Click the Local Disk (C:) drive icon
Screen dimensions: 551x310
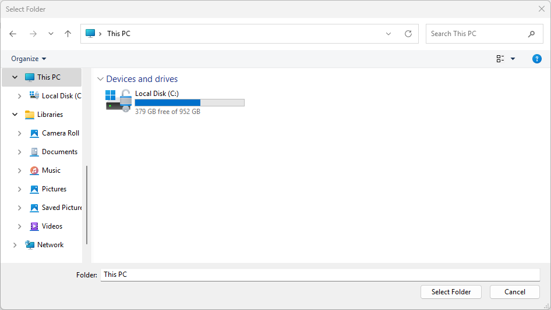click(x=118, y=100)
